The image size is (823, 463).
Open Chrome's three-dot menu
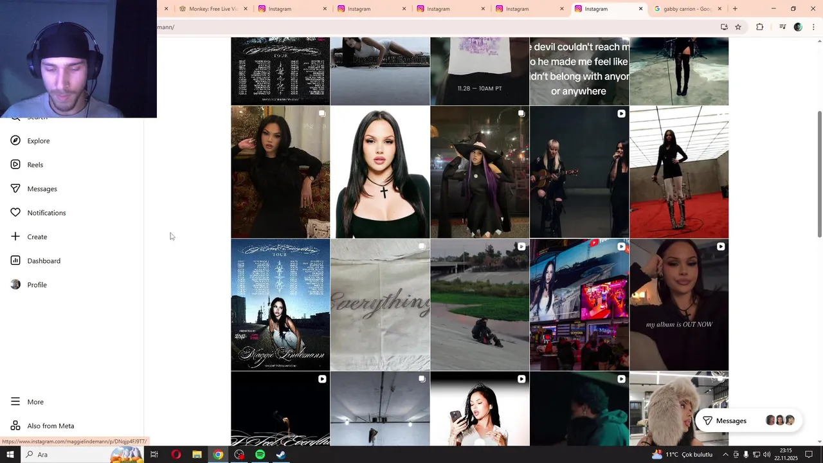(813, 27)
